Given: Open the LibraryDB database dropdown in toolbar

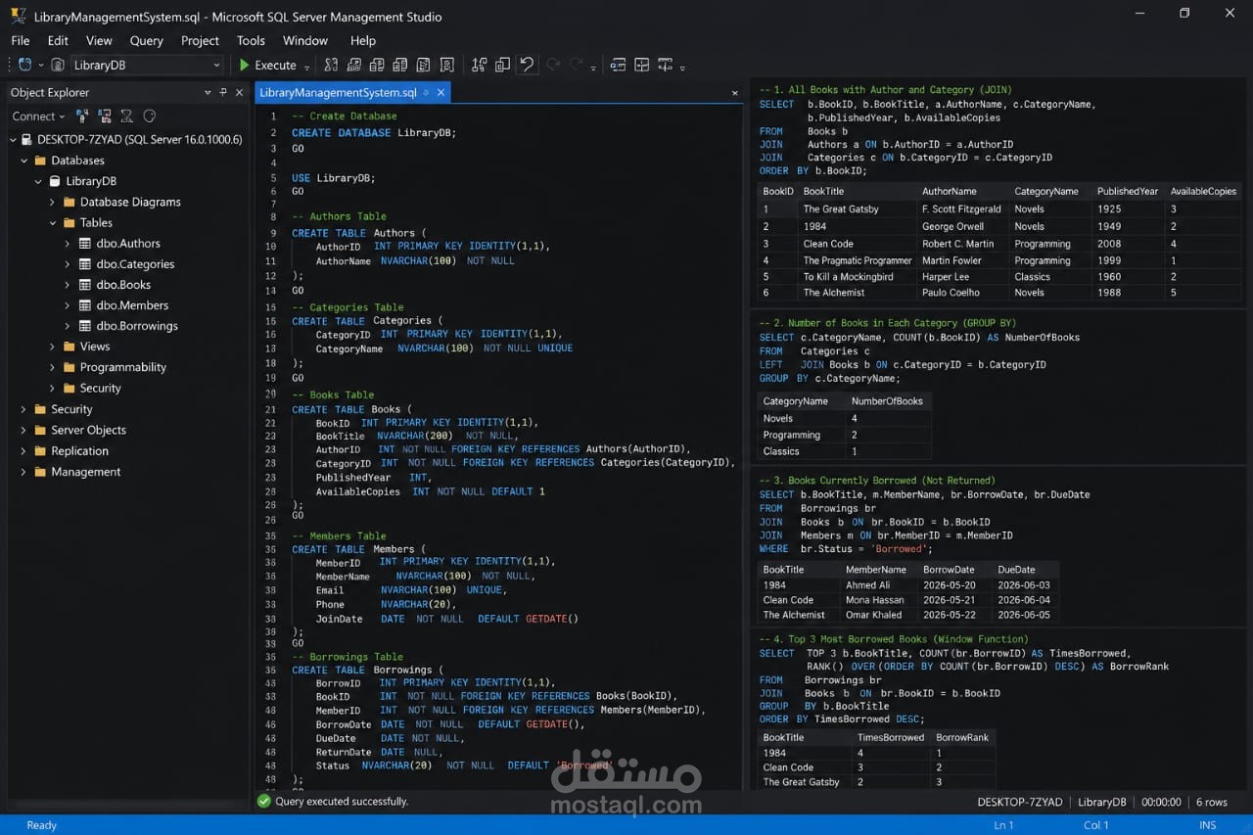Looking at the screenshot, I should [216, 66].
